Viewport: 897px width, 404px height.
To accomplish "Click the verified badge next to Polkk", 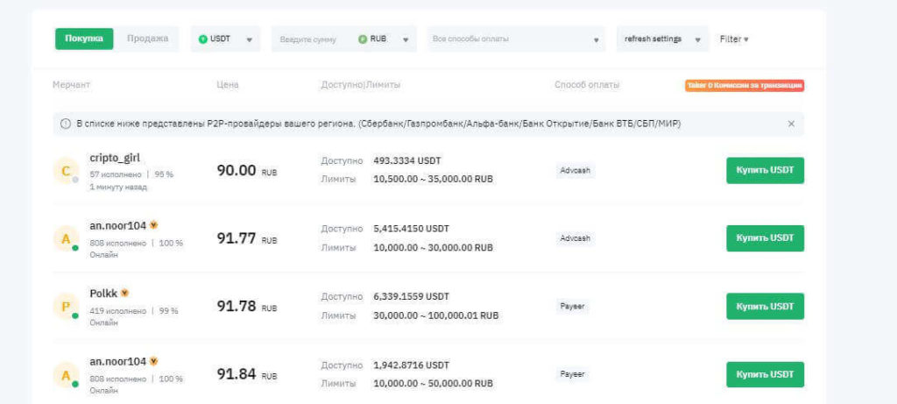I will [x=124, y=293].
